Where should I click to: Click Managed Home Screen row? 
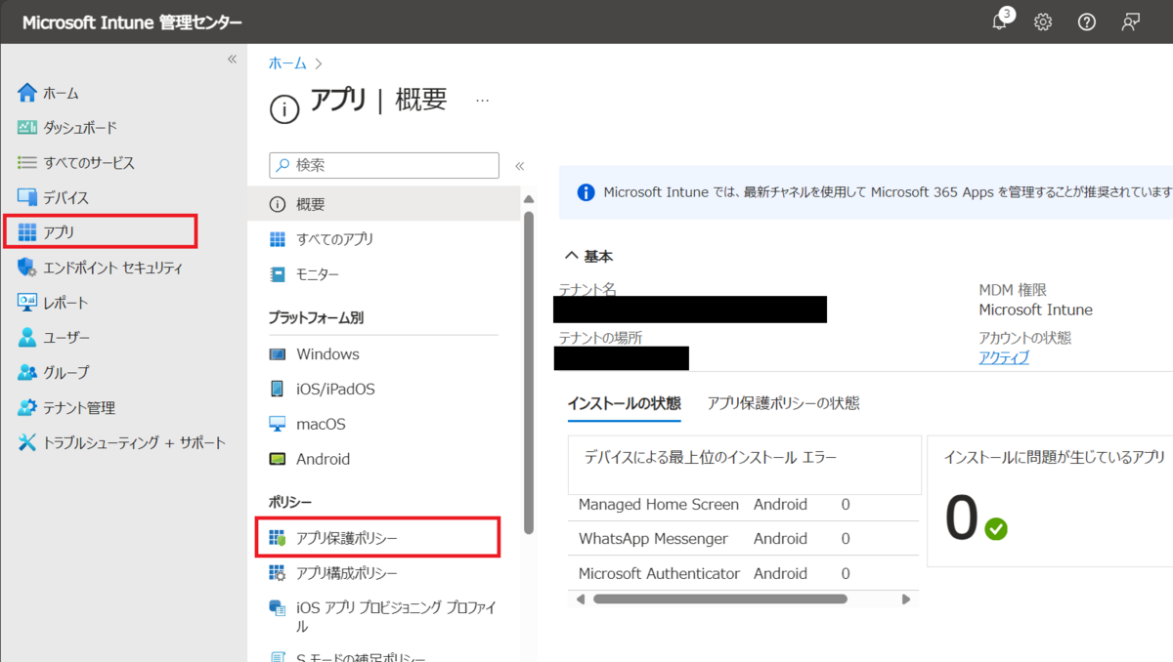tap(745, 505)
